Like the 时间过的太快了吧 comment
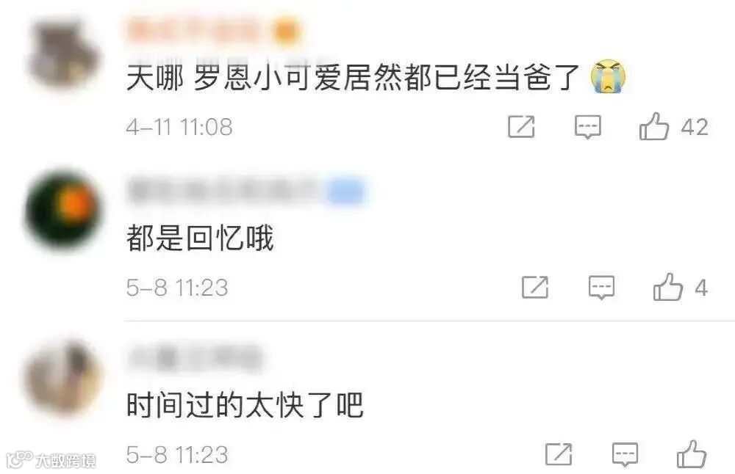The width and height of the screenshot is (735, 474). (x=692, y=454)
